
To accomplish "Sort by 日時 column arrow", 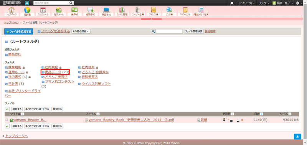I will pos(262,114).
